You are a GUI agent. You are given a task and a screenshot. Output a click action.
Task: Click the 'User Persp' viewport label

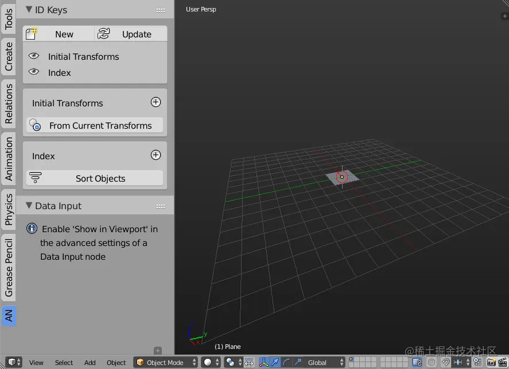click(x=201, y=9)
